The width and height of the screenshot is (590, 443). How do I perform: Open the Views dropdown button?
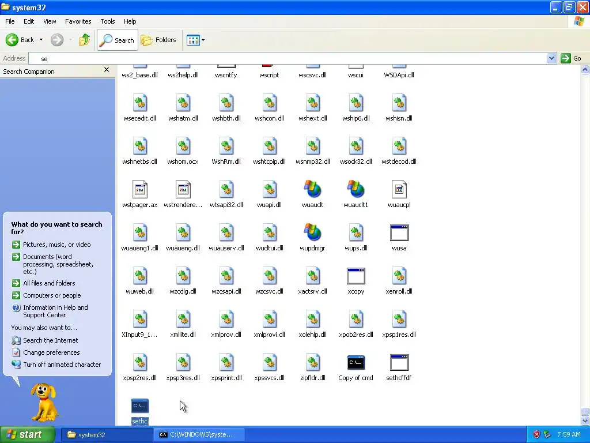click(196, 40)
